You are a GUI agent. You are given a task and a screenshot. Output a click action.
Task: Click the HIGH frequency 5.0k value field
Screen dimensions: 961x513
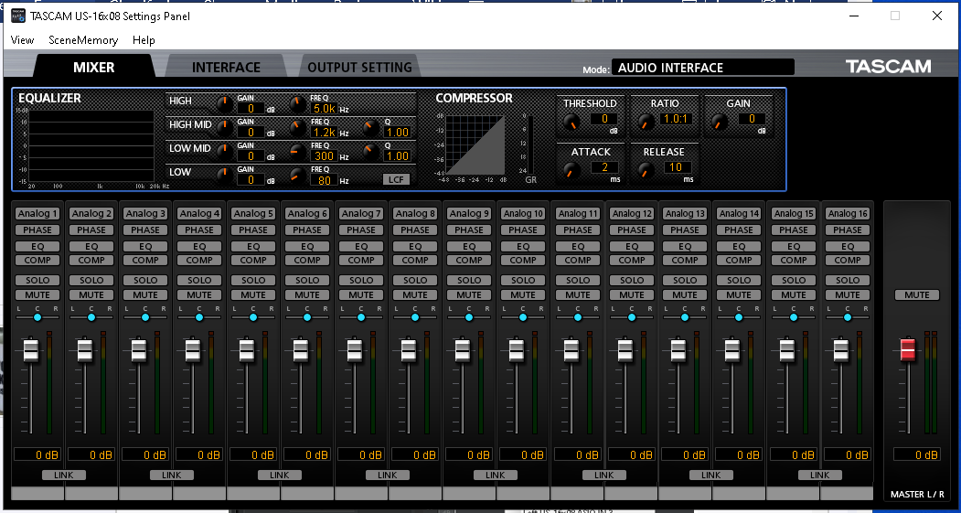(x=325, y=109)
